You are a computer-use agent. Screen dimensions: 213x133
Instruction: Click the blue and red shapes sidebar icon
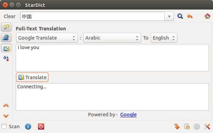click(x=6, y=58)
